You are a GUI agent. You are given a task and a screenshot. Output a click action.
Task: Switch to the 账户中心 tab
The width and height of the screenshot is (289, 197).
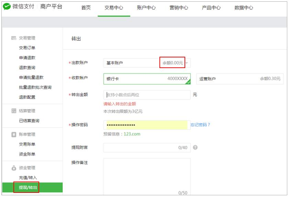[x=146, y=8]
